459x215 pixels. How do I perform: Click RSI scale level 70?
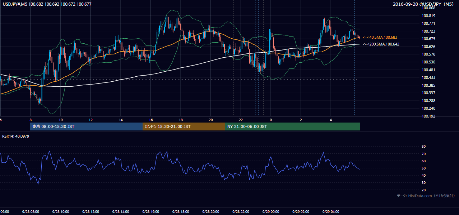423,154
